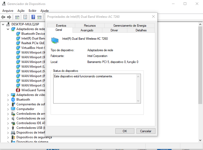Click the show/hide console tree toolbar icon
The width and height of the screenshot is (203, 150).
[17, 17]
